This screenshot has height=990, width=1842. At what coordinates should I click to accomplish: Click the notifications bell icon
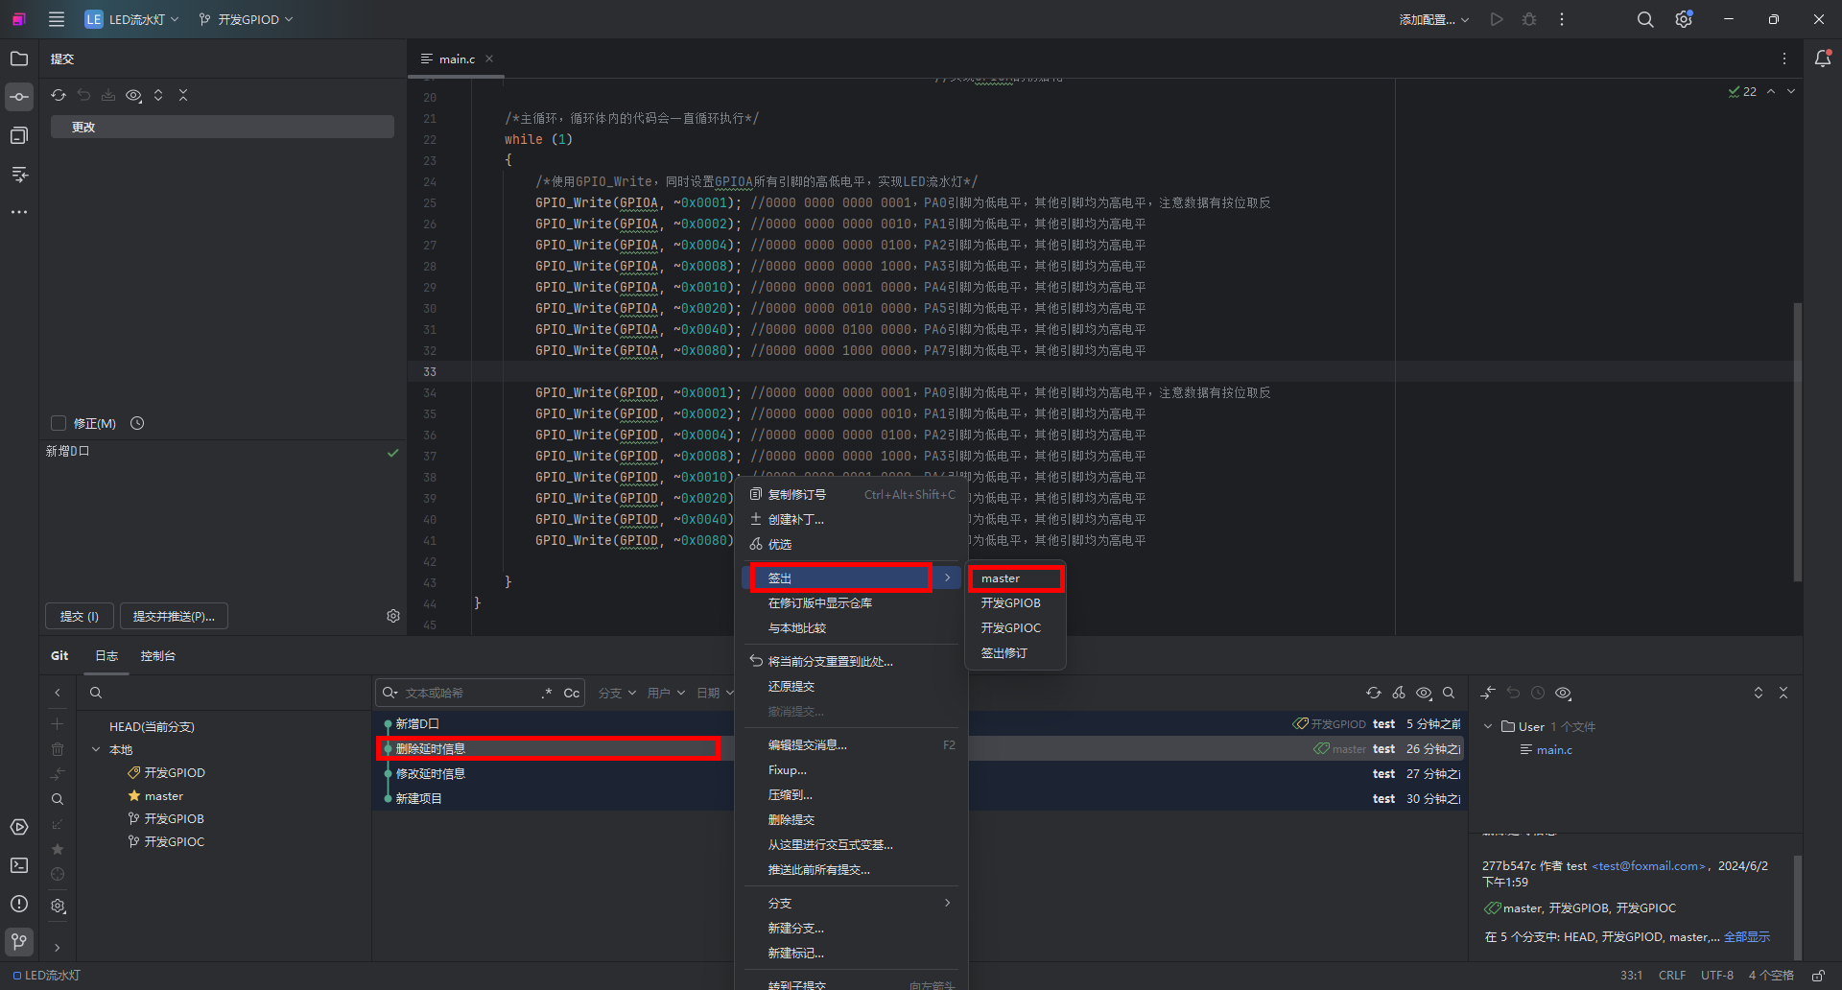tap(1823, 59)
